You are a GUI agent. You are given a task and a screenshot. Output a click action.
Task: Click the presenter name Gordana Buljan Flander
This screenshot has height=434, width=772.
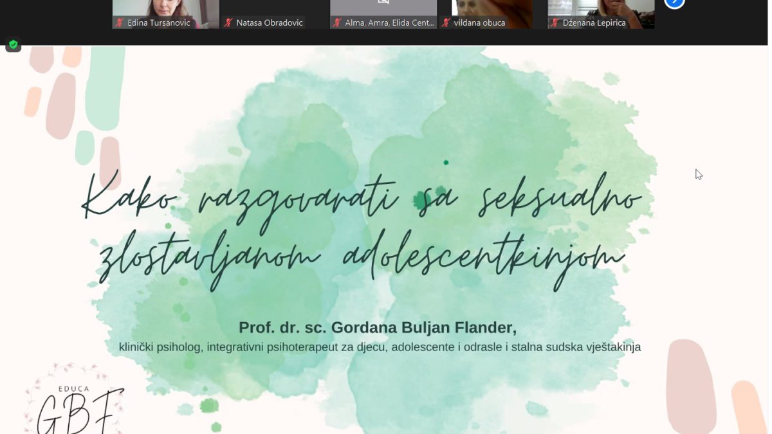tap(377, 328)
